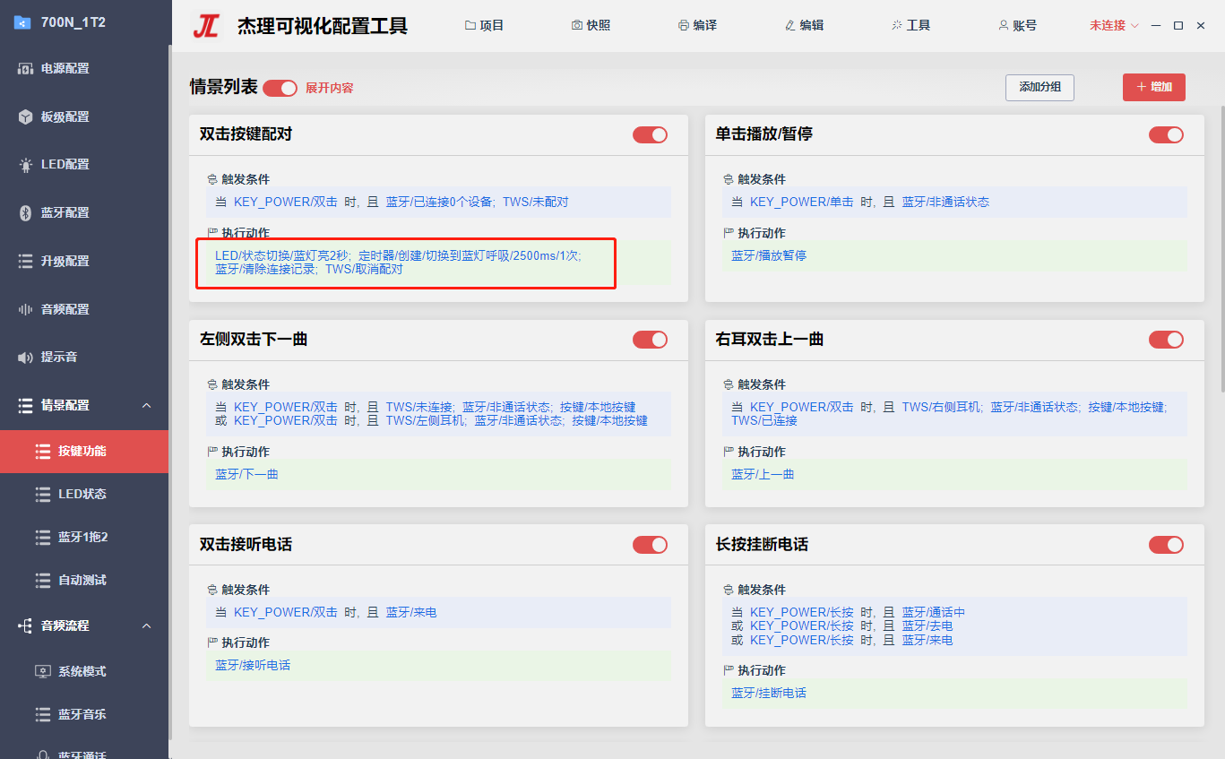Click the 杰理 JL logo
Screen dimensions: 1225x759
pos(206,26)
